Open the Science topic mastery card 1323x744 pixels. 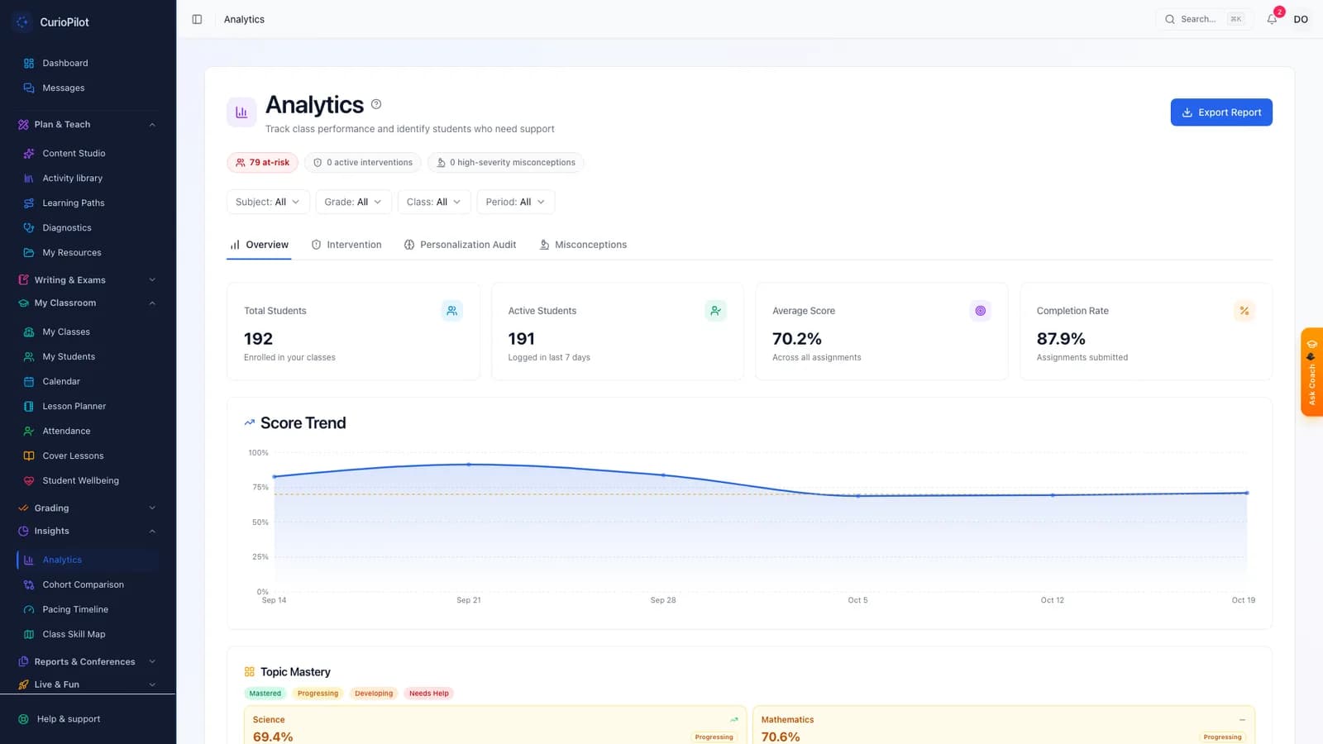(495, 725)
